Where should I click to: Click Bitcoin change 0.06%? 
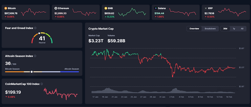pos(10,17)
